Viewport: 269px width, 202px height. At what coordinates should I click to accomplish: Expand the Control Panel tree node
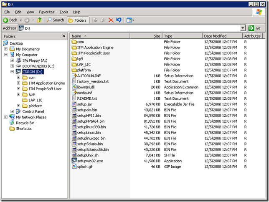coord(12,111)
